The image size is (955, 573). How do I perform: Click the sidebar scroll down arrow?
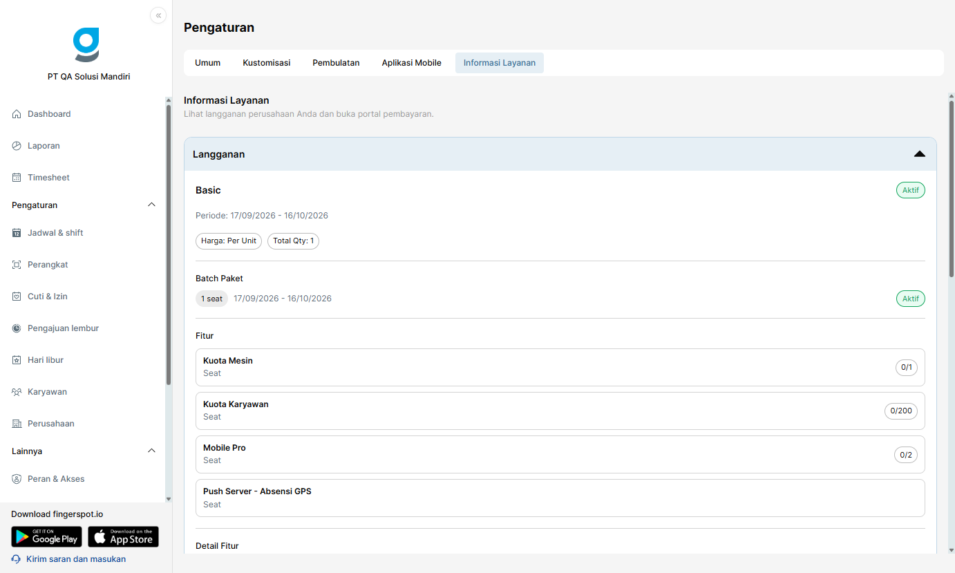(x=168, y=498)
